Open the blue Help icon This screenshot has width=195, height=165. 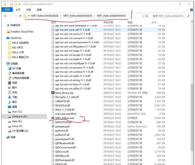192,10
